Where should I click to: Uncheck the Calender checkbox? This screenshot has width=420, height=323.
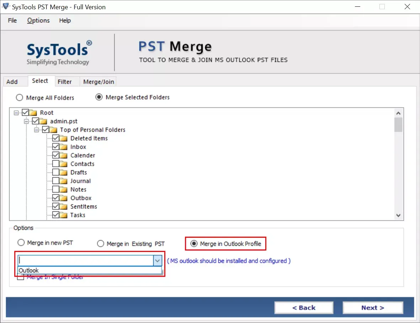(56, 155)
